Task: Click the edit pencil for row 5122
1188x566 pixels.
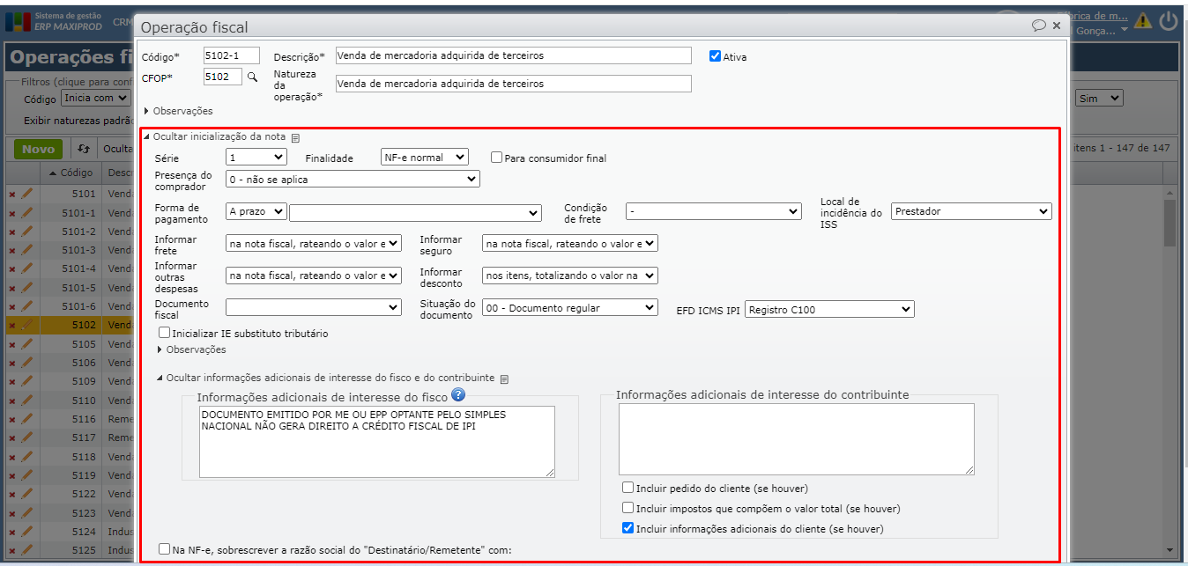Action: click(x=26, y=494)
